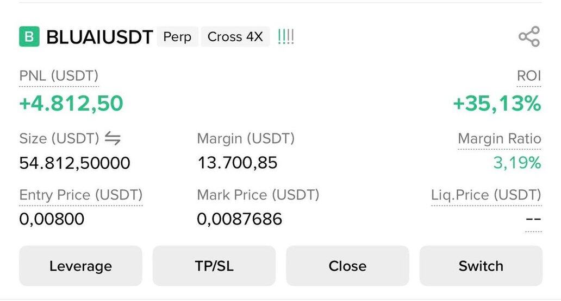This screenshot has height=301, width=561.
Task: Tap the signal bars indicator icon
Action: coord(286,37)
